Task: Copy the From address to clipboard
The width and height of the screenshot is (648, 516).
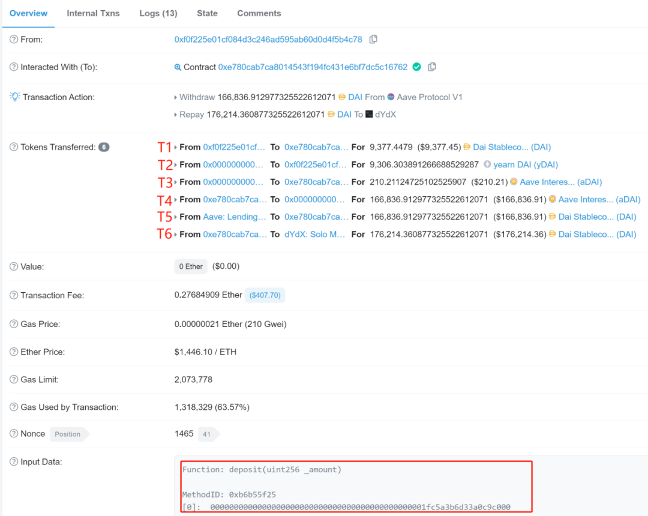Action: click(373, 39)
